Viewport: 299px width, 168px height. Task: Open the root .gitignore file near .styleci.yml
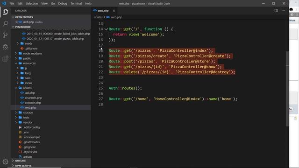(x=29, y=147)
